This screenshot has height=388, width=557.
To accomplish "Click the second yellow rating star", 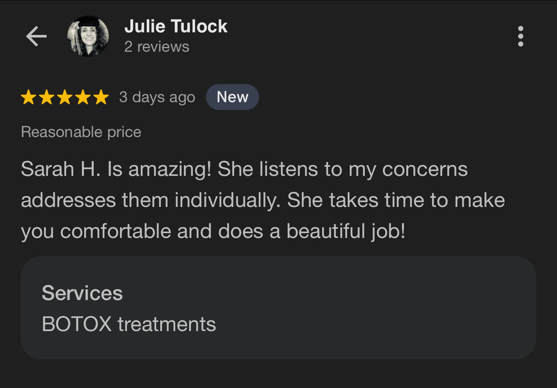I will pyautogui.click(x=47, y=97).
